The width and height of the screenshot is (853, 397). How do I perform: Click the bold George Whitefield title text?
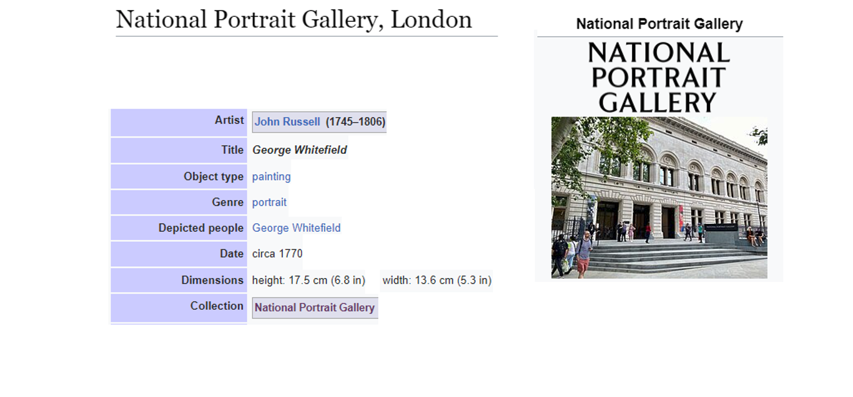(x=300, y=150)
